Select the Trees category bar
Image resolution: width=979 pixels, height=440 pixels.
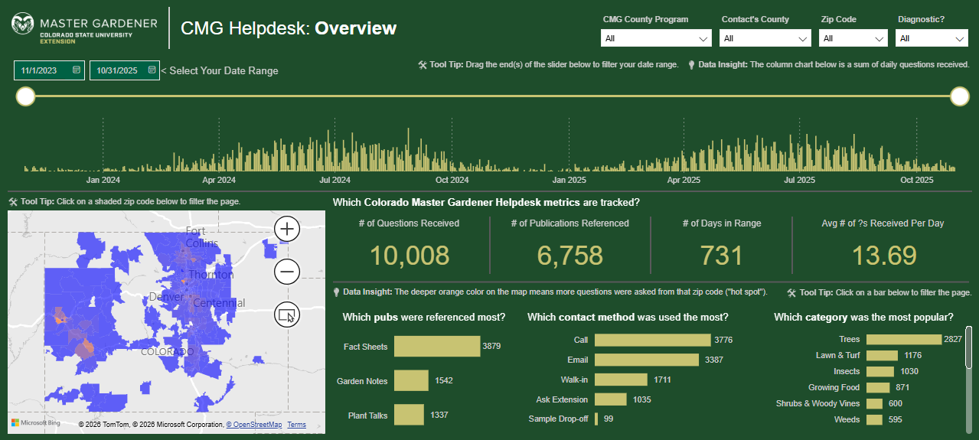click(x=904, y=339)
